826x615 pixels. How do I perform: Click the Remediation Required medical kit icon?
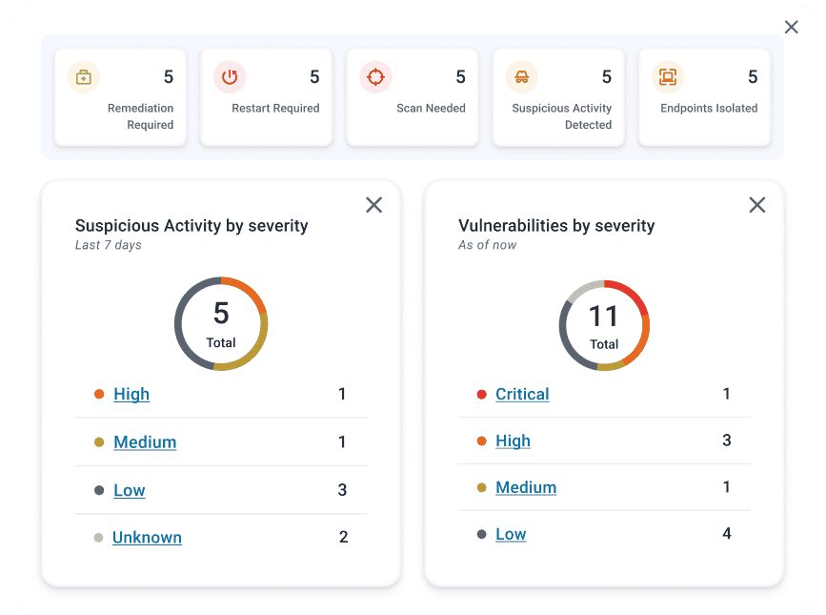[x=84, y=77]
